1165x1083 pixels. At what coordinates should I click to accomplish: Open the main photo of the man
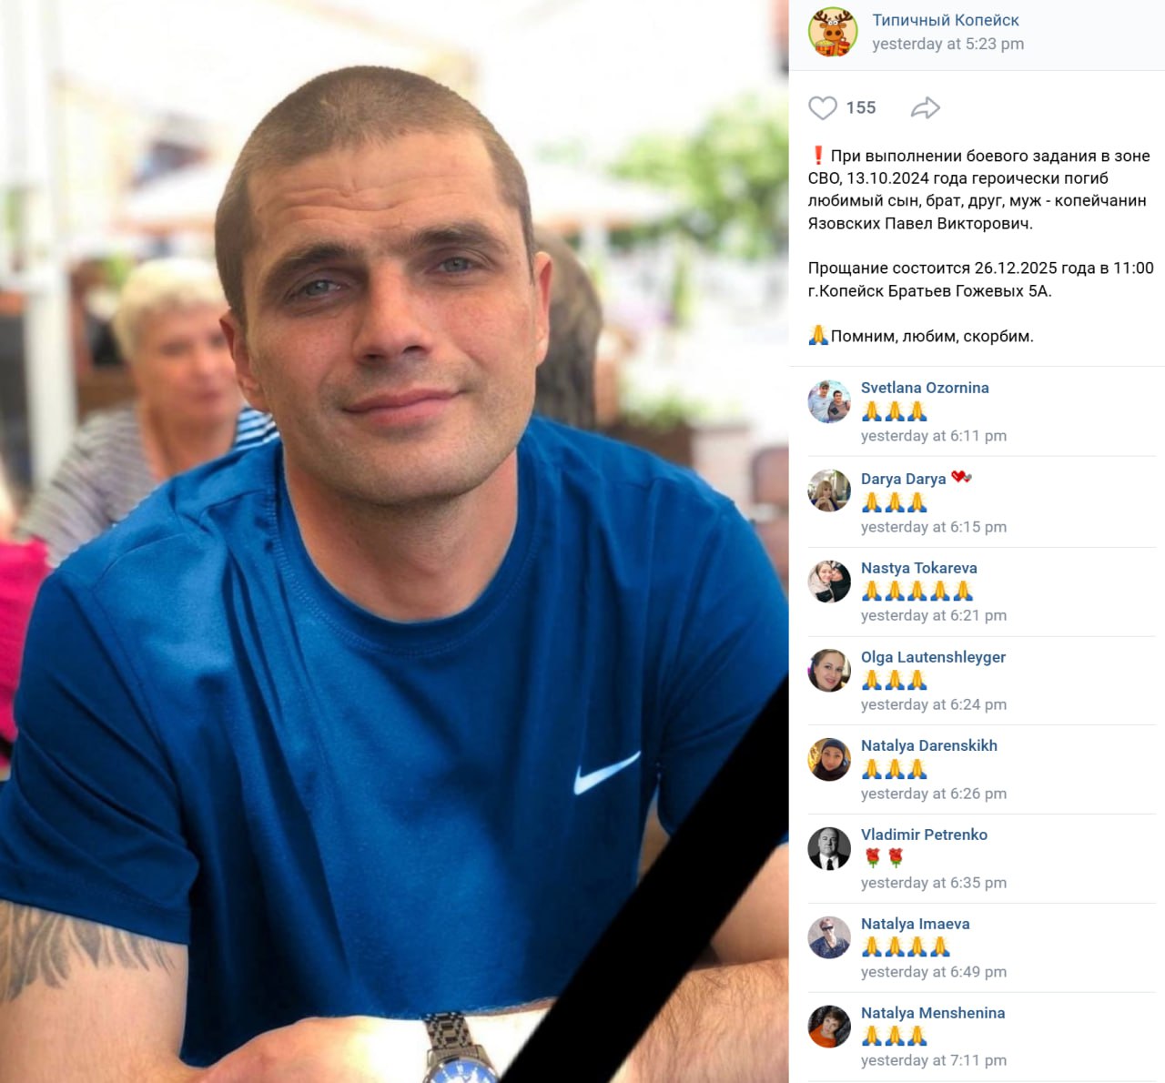point(394,541)
